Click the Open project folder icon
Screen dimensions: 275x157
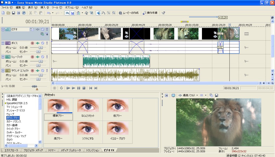(8, 13)
